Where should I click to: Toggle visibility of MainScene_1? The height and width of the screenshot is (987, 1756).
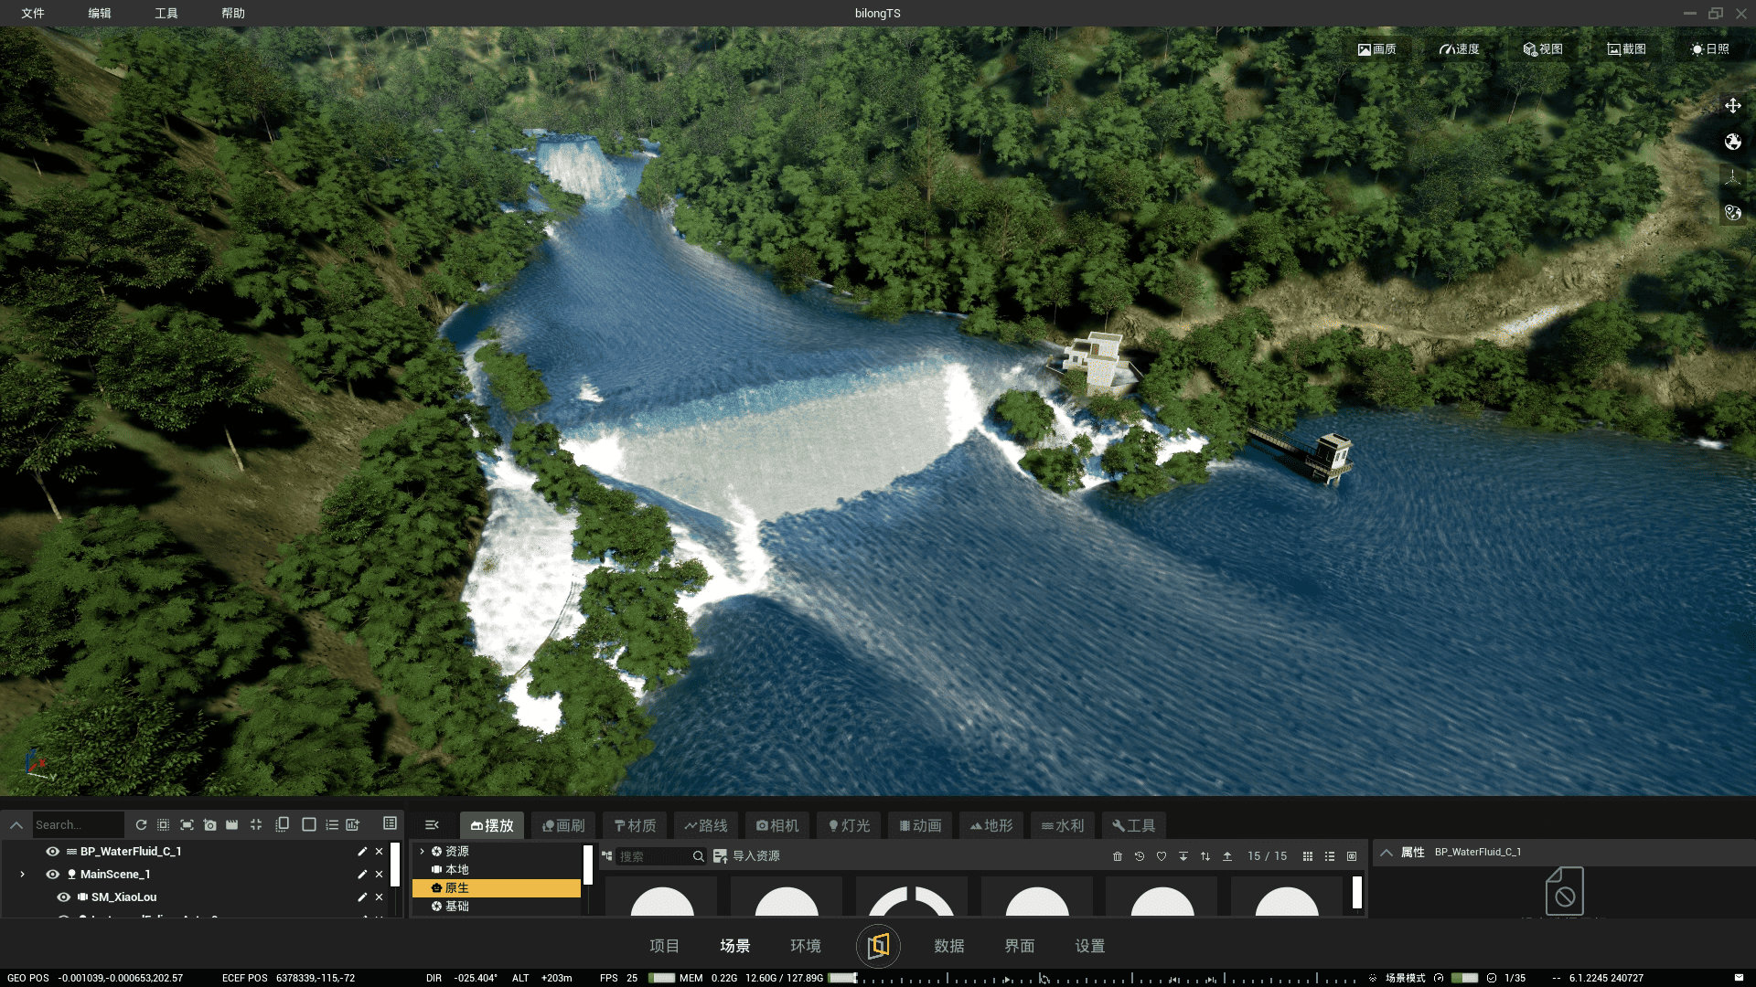pos(53,874)
